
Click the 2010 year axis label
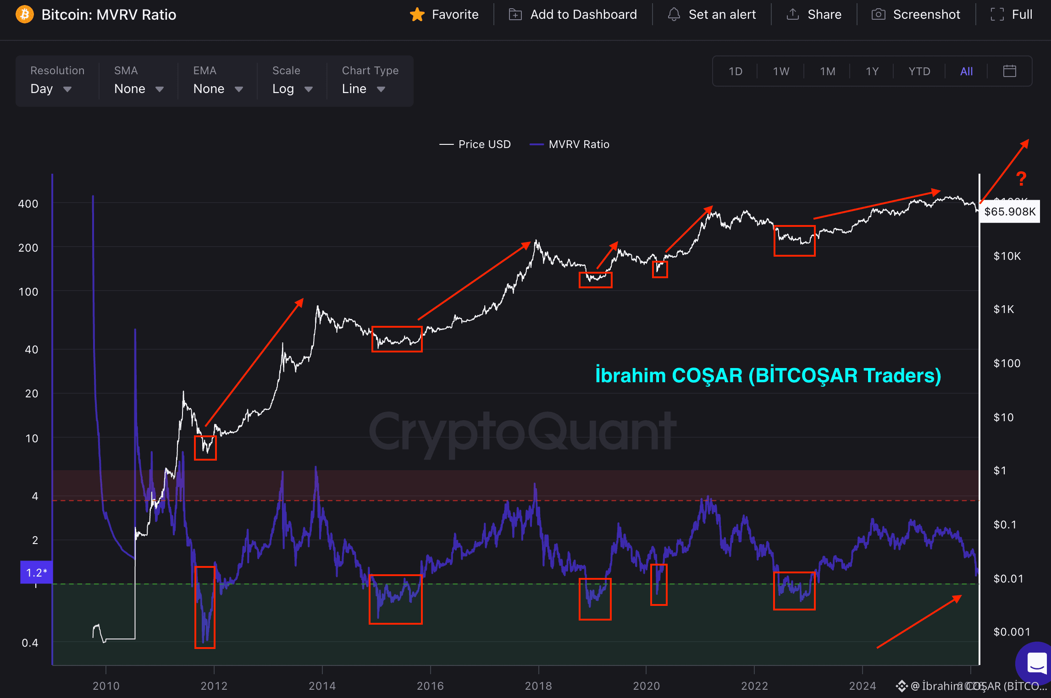[x=106, y=686]
